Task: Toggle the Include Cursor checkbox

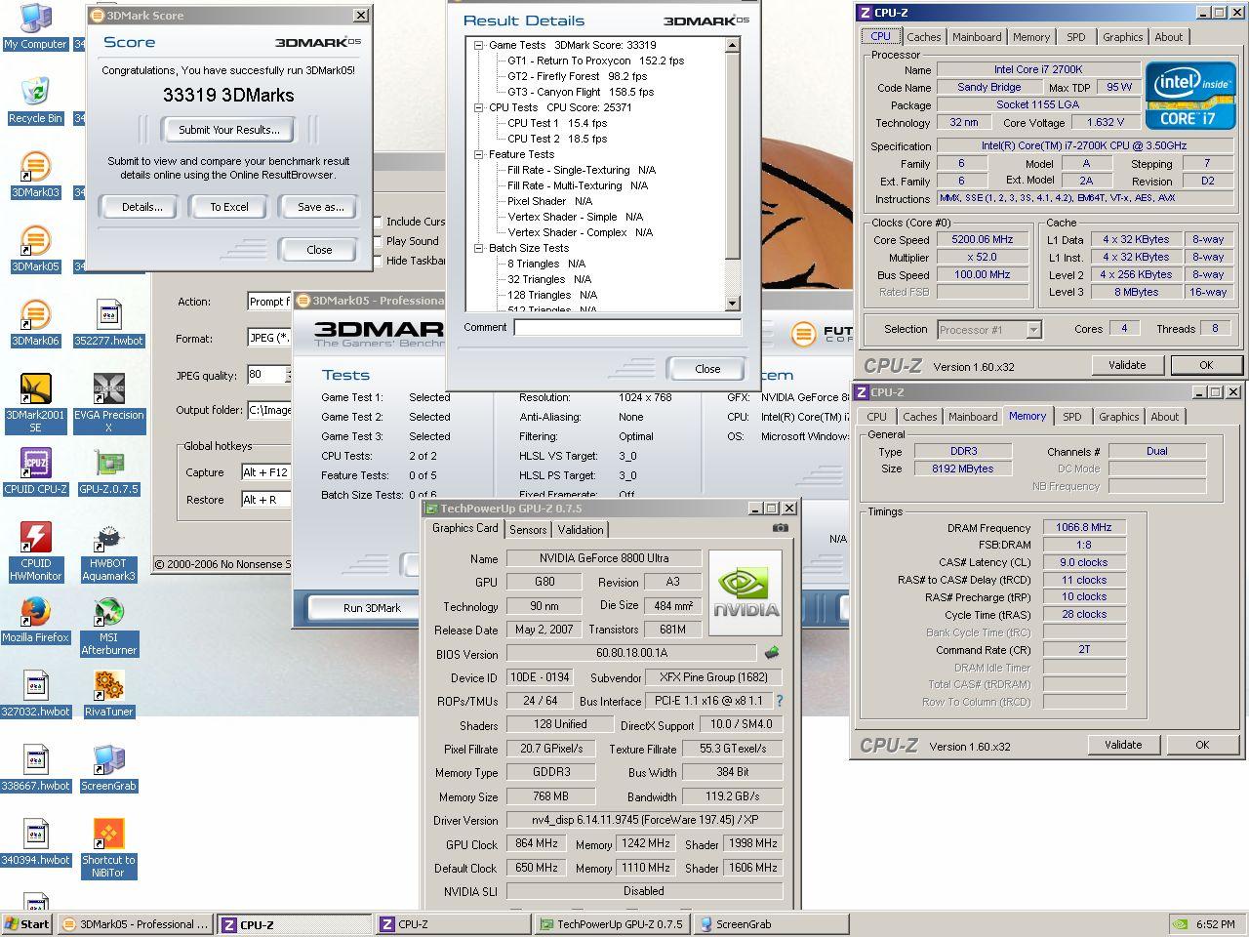Action: (379, 222)
